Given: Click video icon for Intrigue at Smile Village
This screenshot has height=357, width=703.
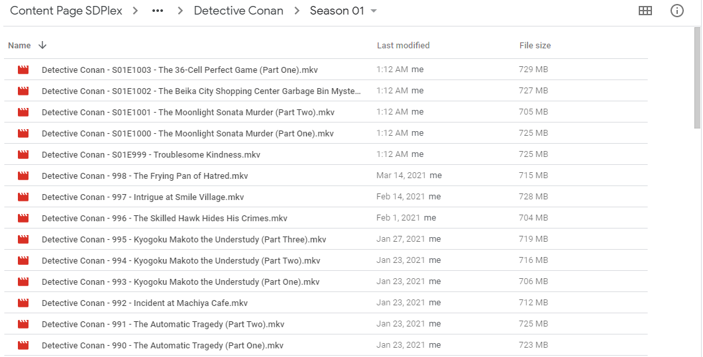Looking at the screenshot, I should click(x=24, y=197).
